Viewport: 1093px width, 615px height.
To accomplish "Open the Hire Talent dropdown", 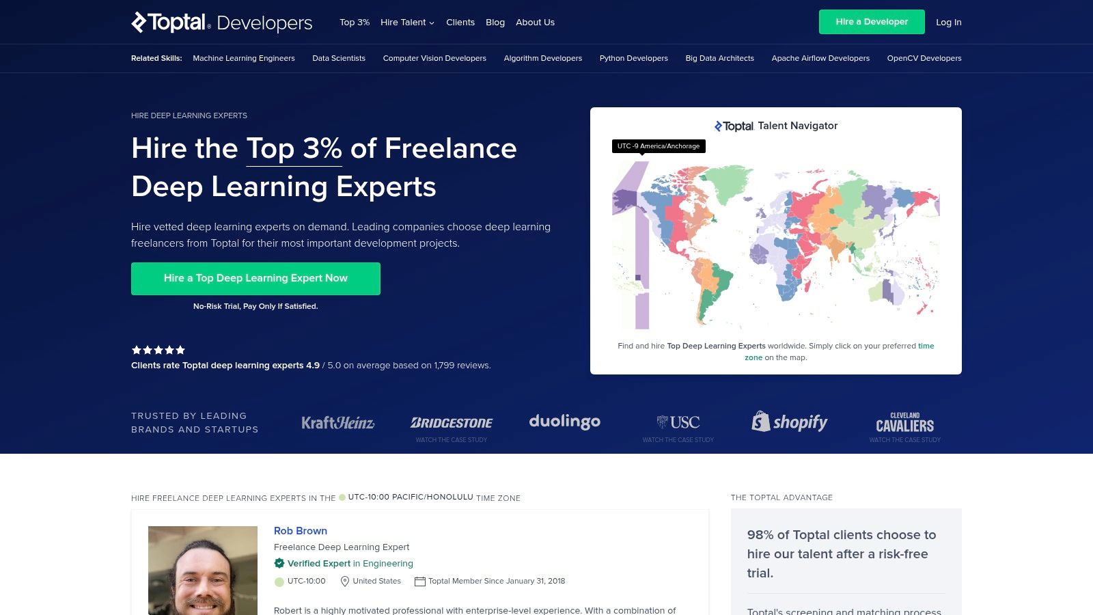I will pos(406,22).
